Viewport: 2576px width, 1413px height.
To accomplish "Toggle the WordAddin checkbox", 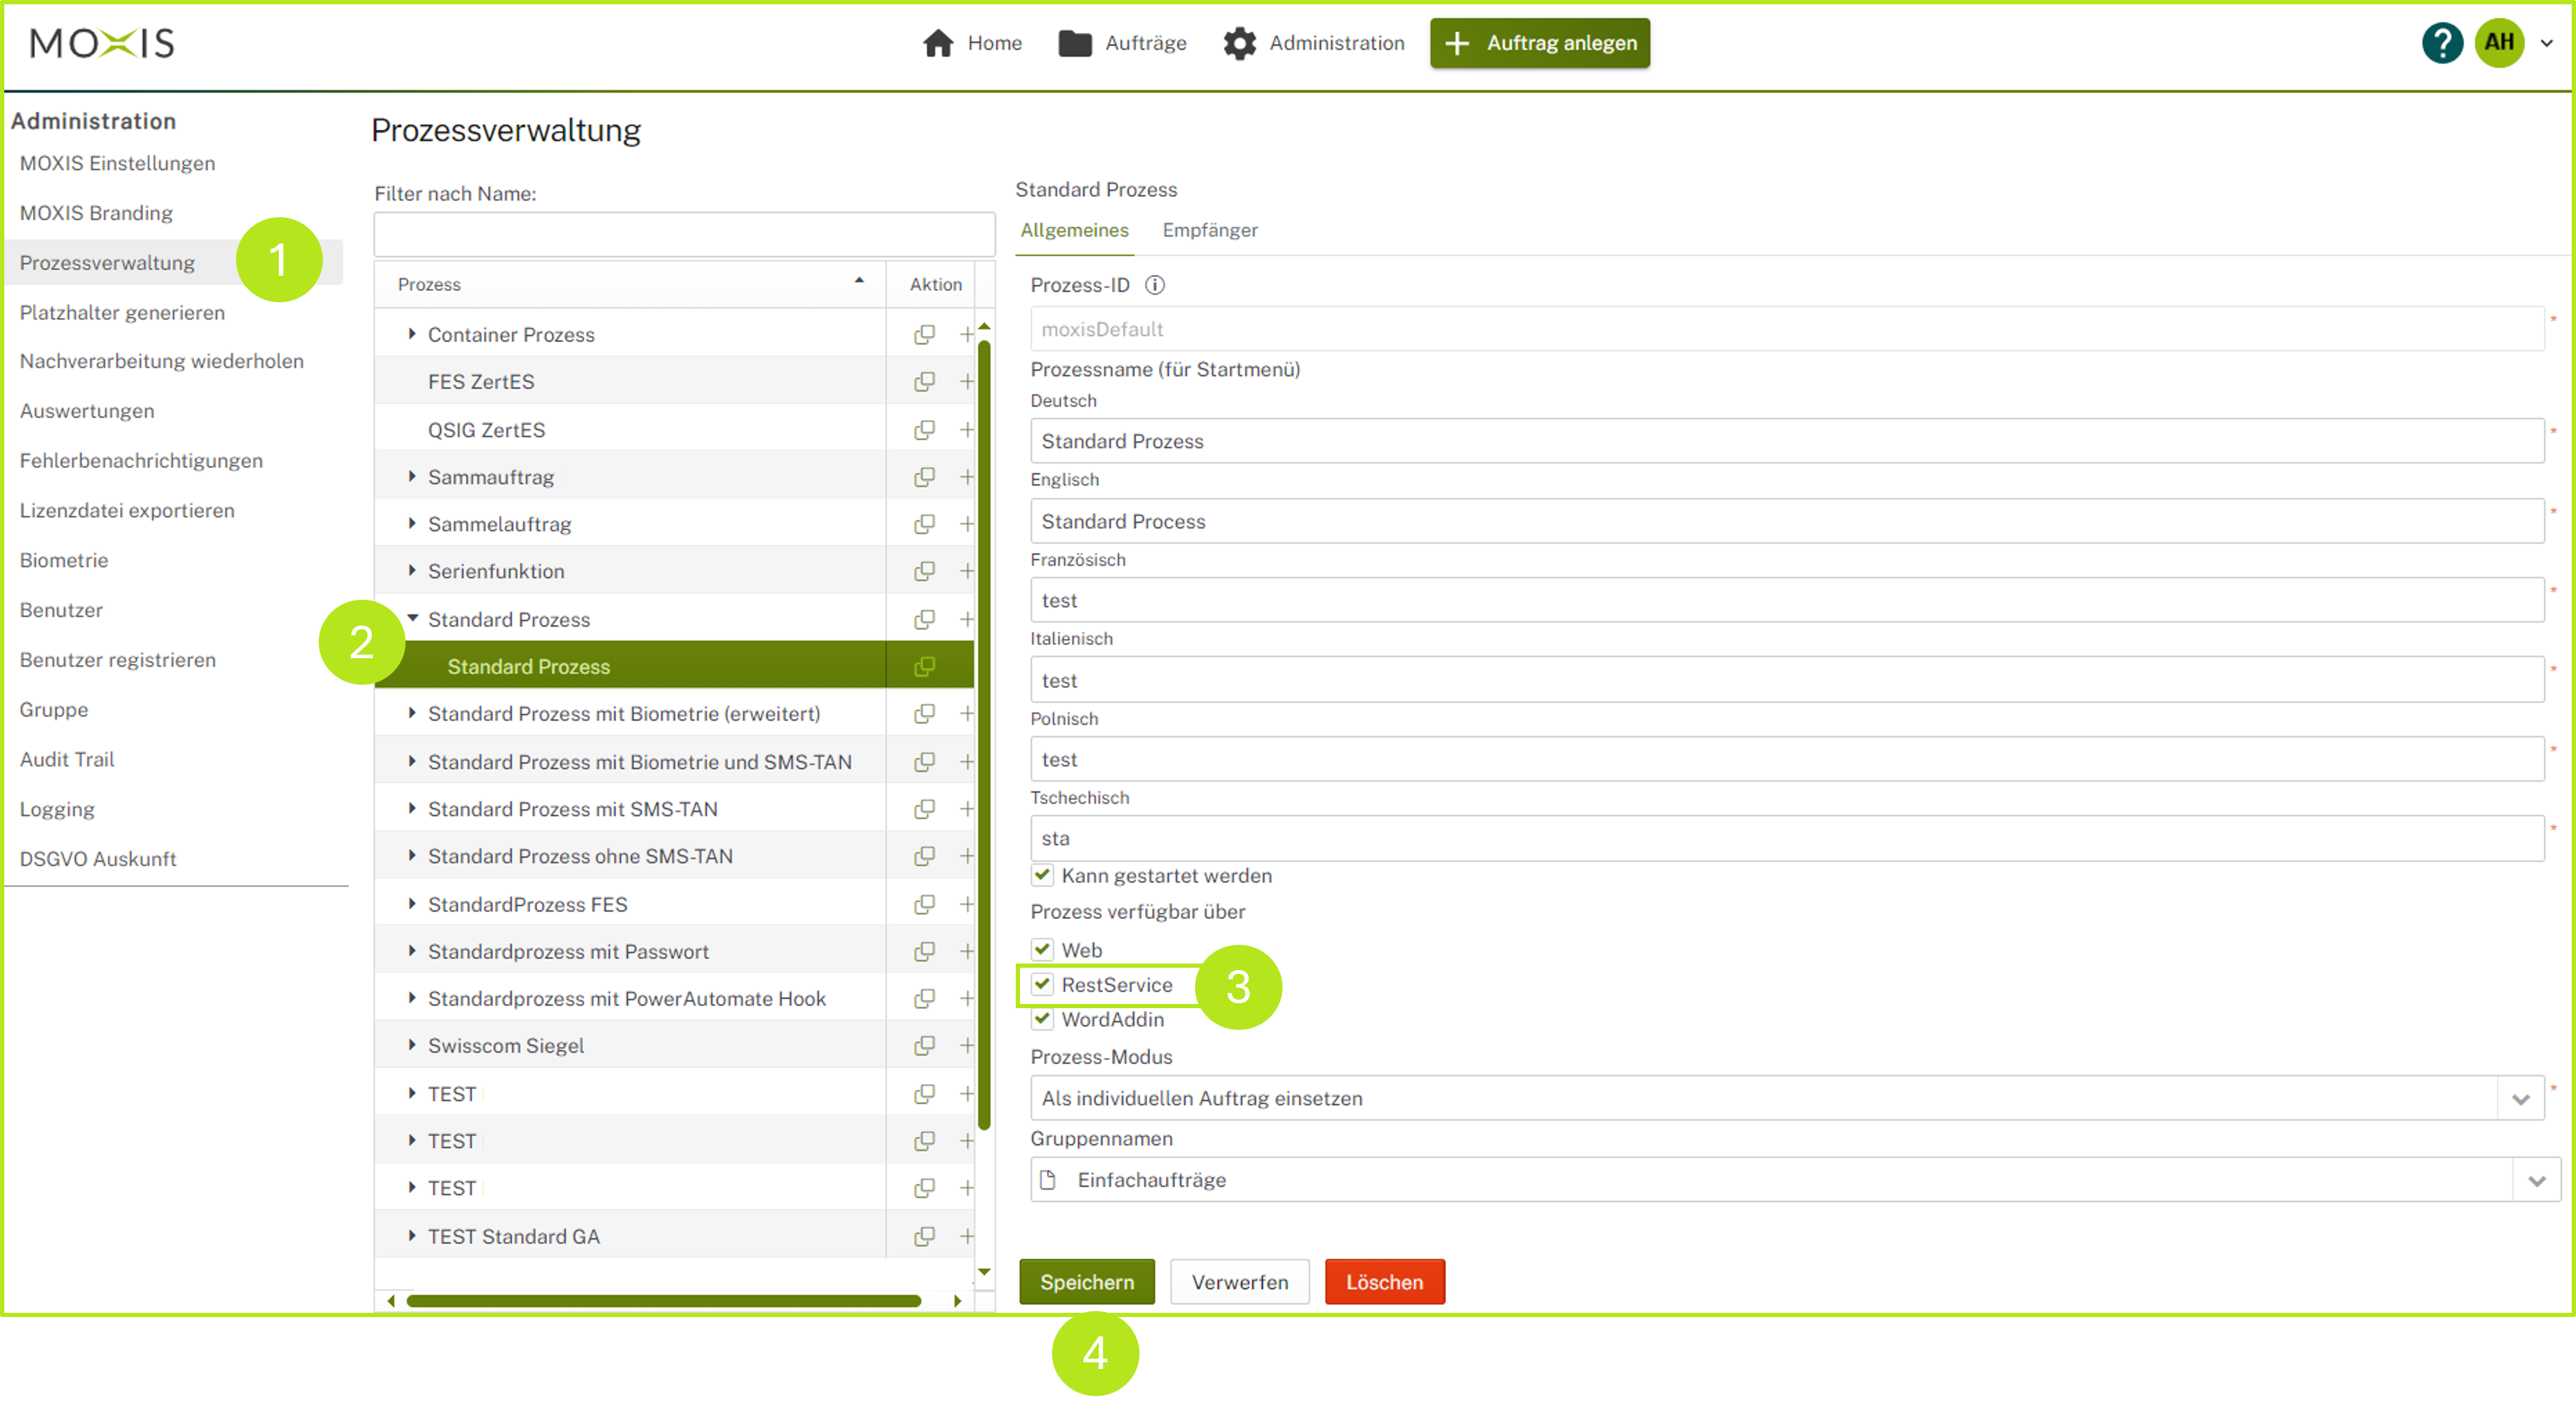I will coord(1042,1019).
